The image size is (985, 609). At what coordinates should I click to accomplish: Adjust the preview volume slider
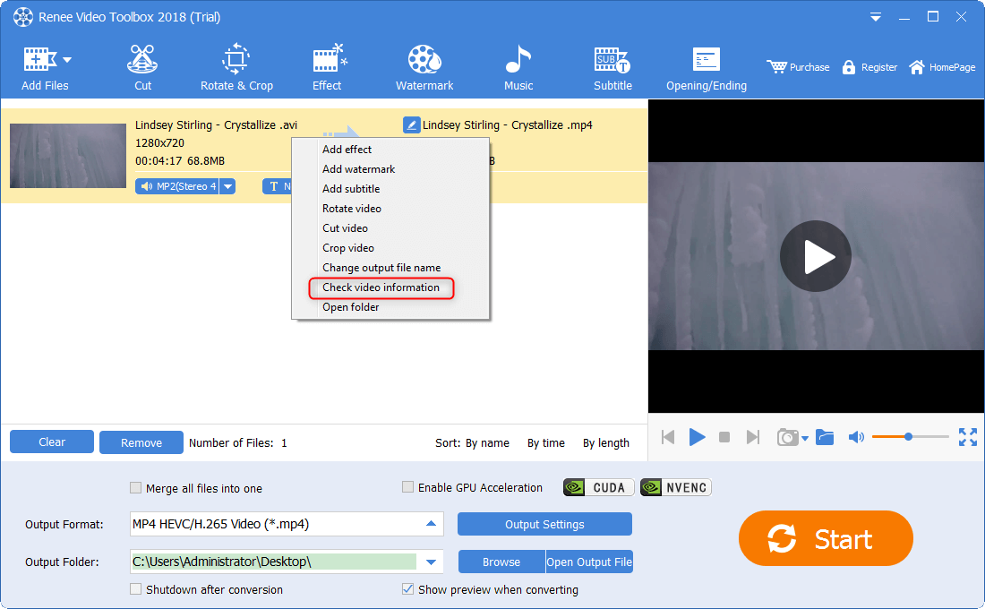click(x=911, y=436)
